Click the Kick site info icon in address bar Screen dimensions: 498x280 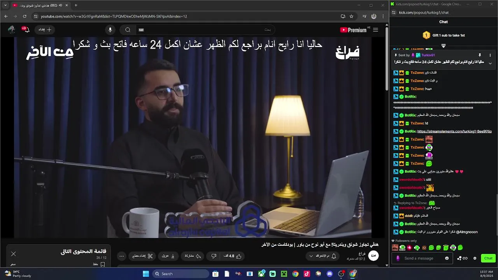pyautogui.click(x=394, y=12)
